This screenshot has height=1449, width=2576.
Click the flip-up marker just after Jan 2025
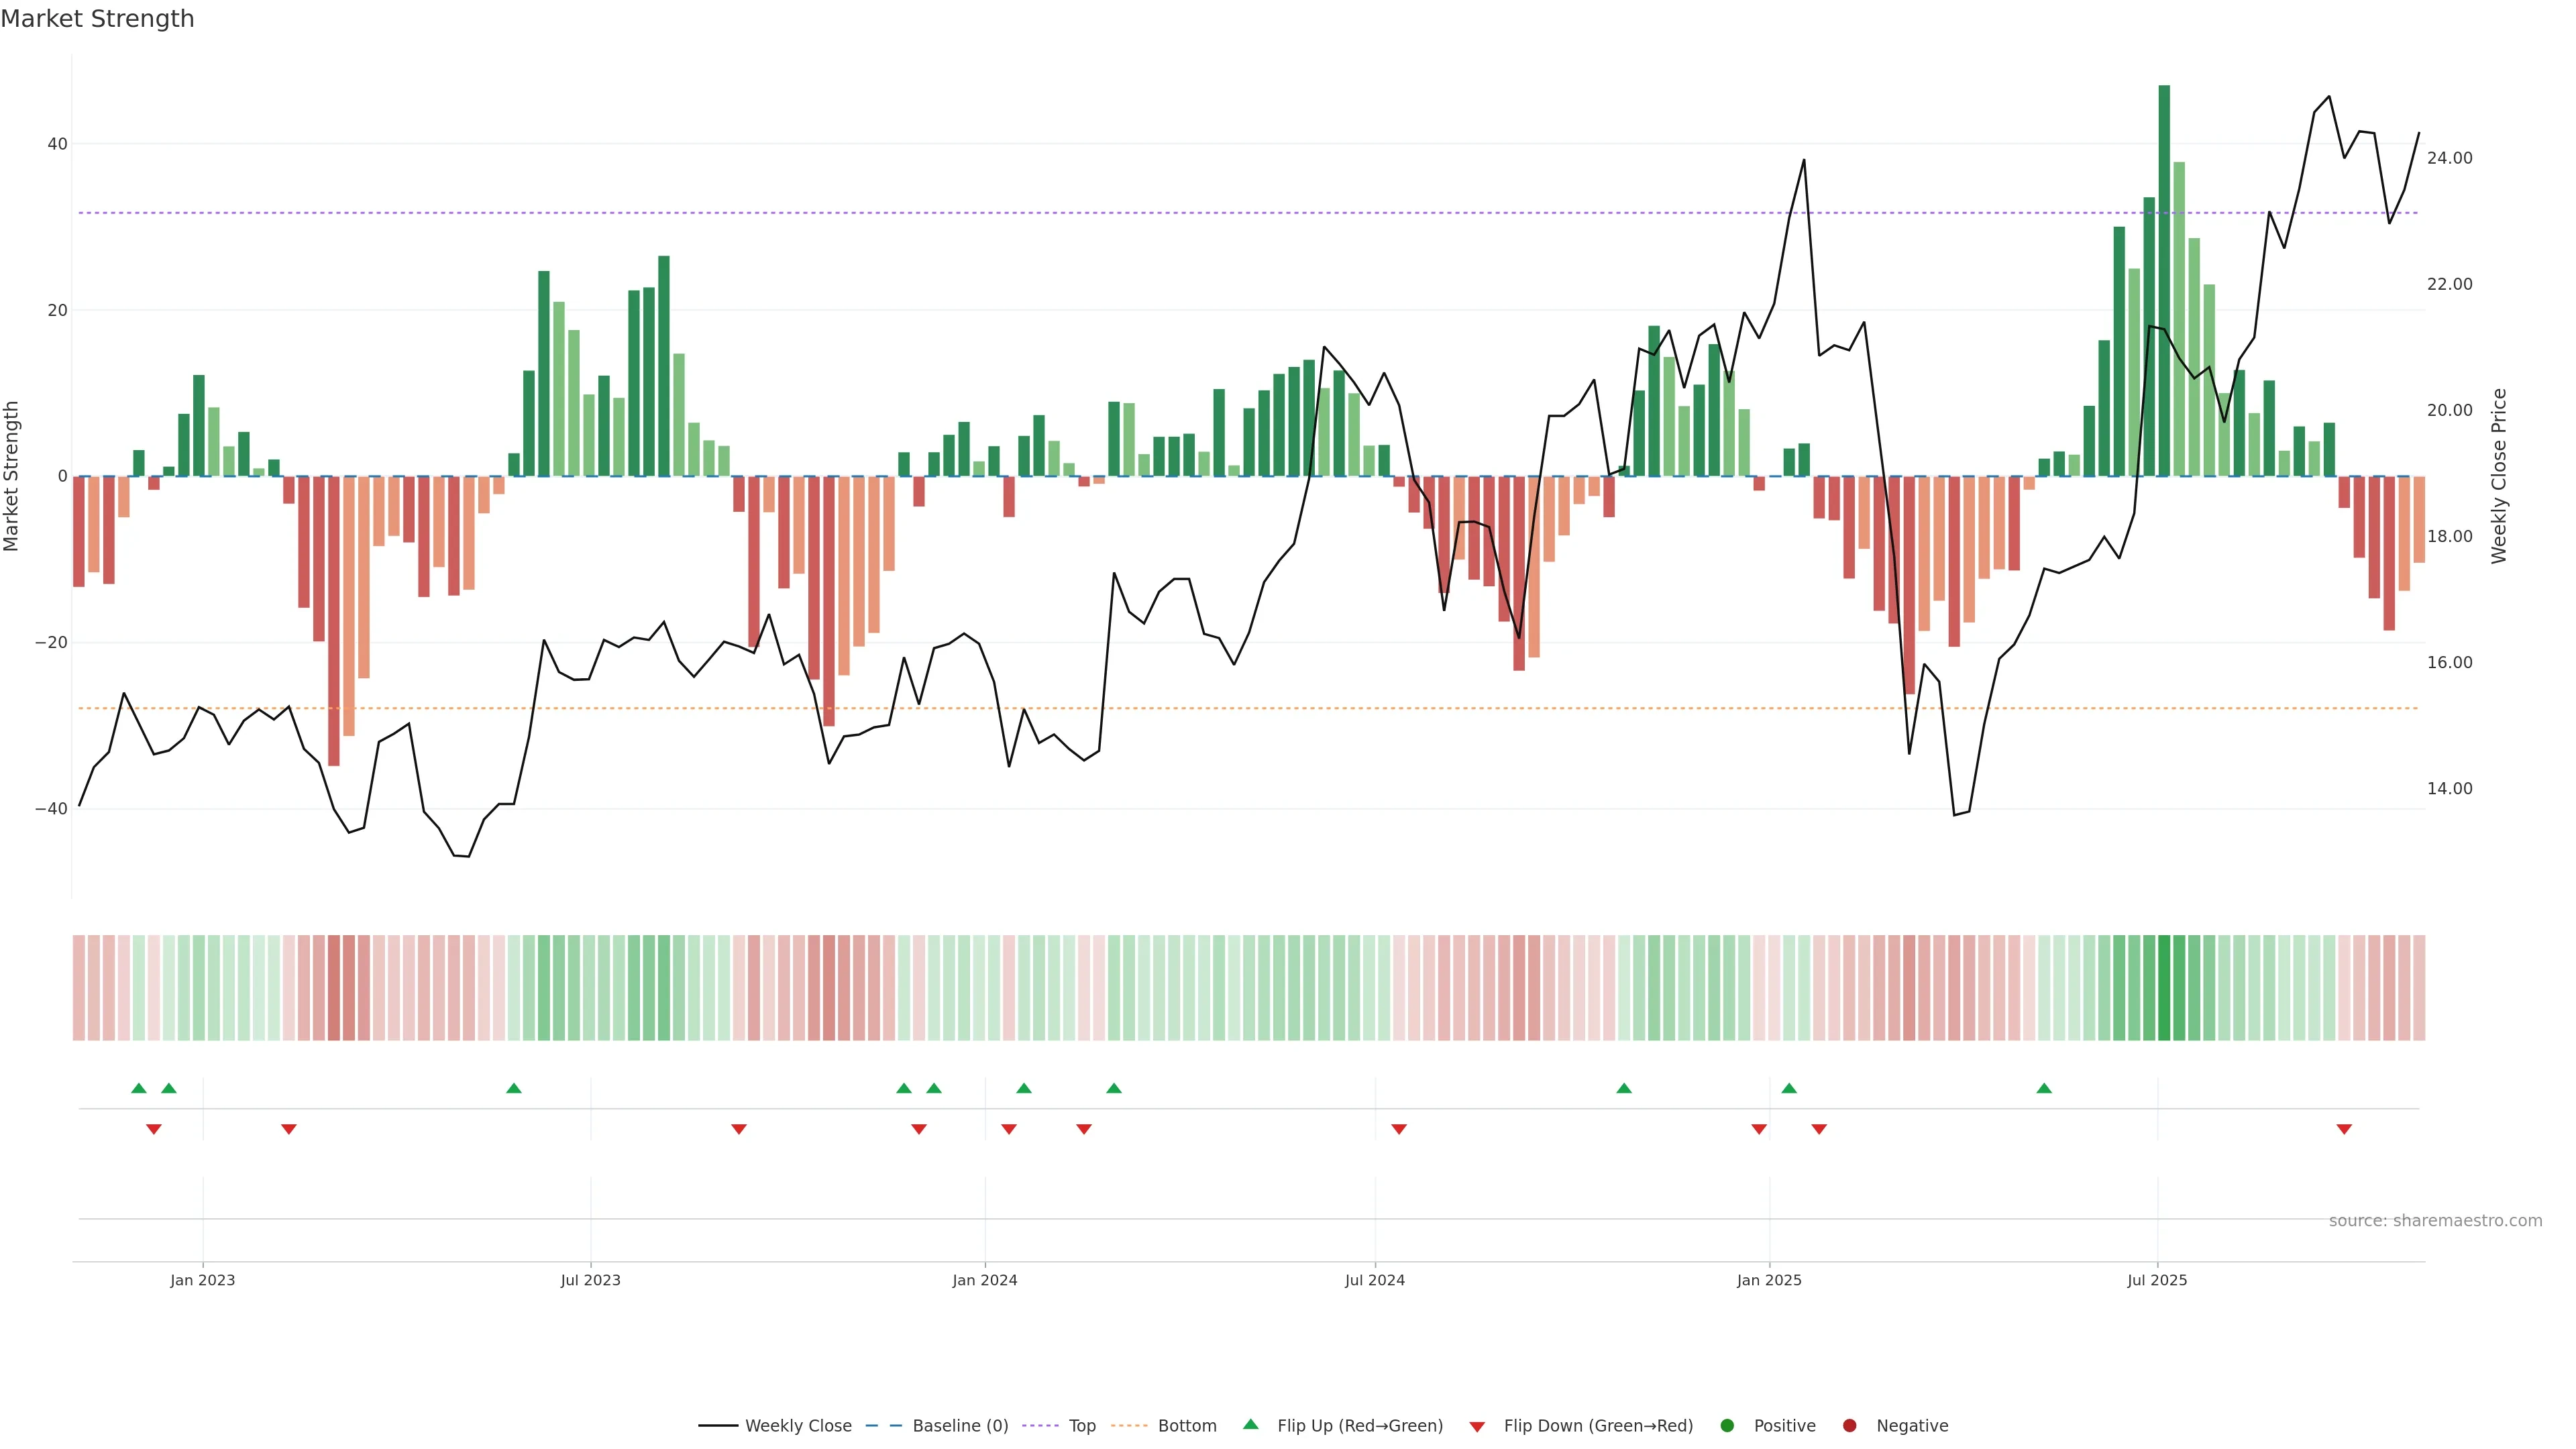point(1789,1088)
